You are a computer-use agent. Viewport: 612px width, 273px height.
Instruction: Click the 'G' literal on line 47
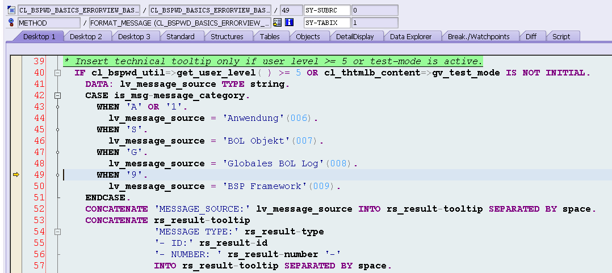coord(134,152)
